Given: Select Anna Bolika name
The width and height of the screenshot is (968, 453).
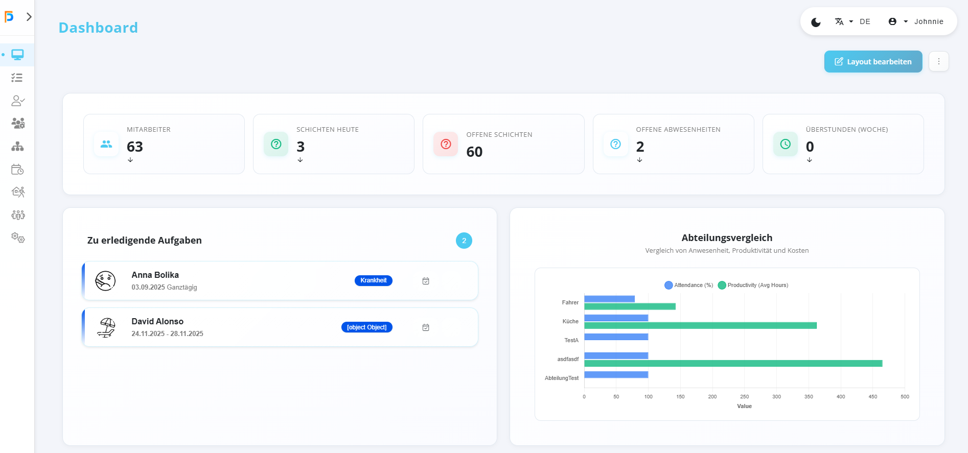Looking at the screenshot, I should coord(155,275).
